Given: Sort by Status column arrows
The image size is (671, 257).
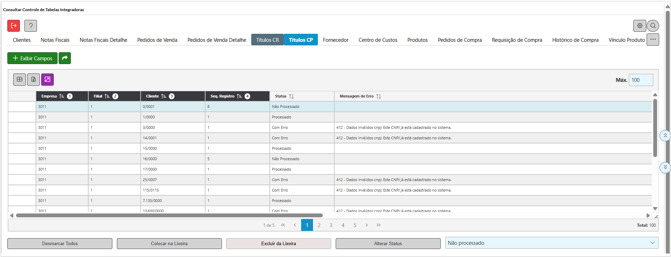Looking at the screenshot, I should (x=291, y=96).
